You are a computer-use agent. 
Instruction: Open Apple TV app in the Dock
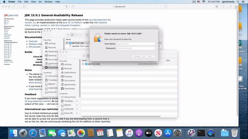(x=148, y=133)
